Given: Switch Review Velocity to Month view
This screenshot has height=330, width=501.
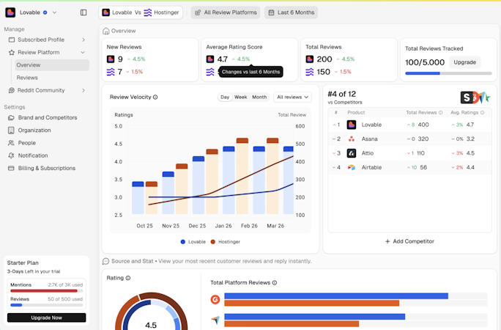Looking at the screenshot, I should click(259, 97).
